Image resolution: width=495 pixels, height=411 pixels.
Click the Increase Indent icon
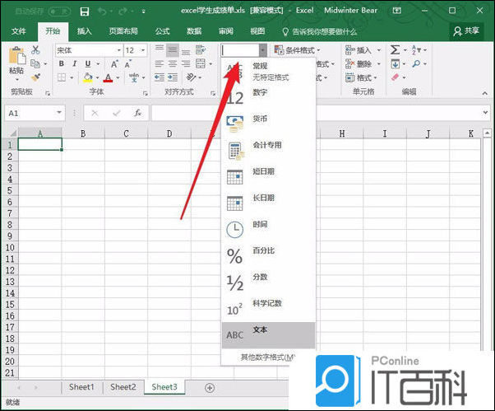pos(173,77)
